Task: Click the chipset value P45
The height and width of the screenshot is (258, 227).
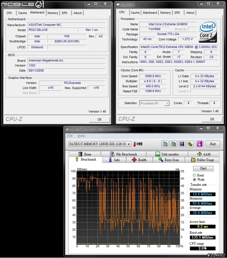Action: 67,36
